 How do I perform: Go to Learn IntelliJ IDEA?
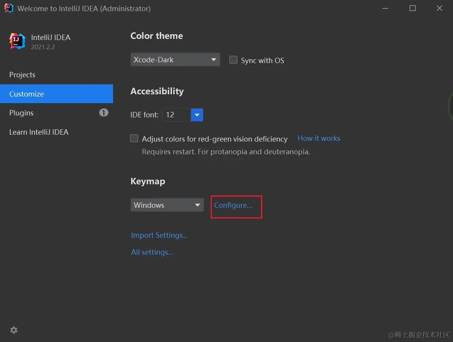click(x=39, y=132)
